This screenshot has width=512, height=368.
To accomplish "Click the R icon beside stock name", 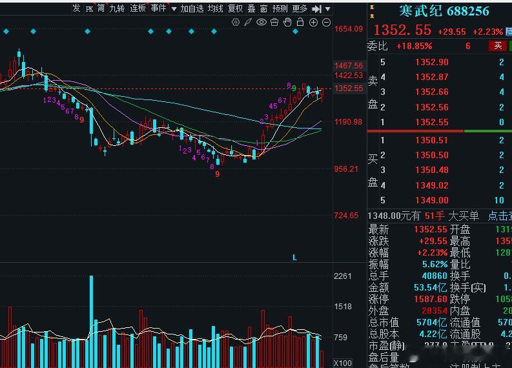I will pos(373,15).
